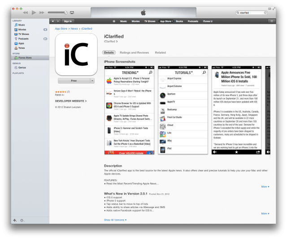Click the play button
This screenshot has height=239, width=287.
click(34, 13)
